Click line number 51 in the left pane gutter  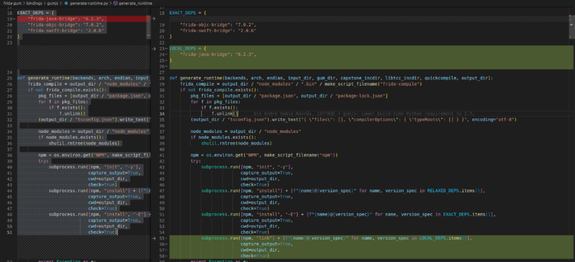point(9,232)
